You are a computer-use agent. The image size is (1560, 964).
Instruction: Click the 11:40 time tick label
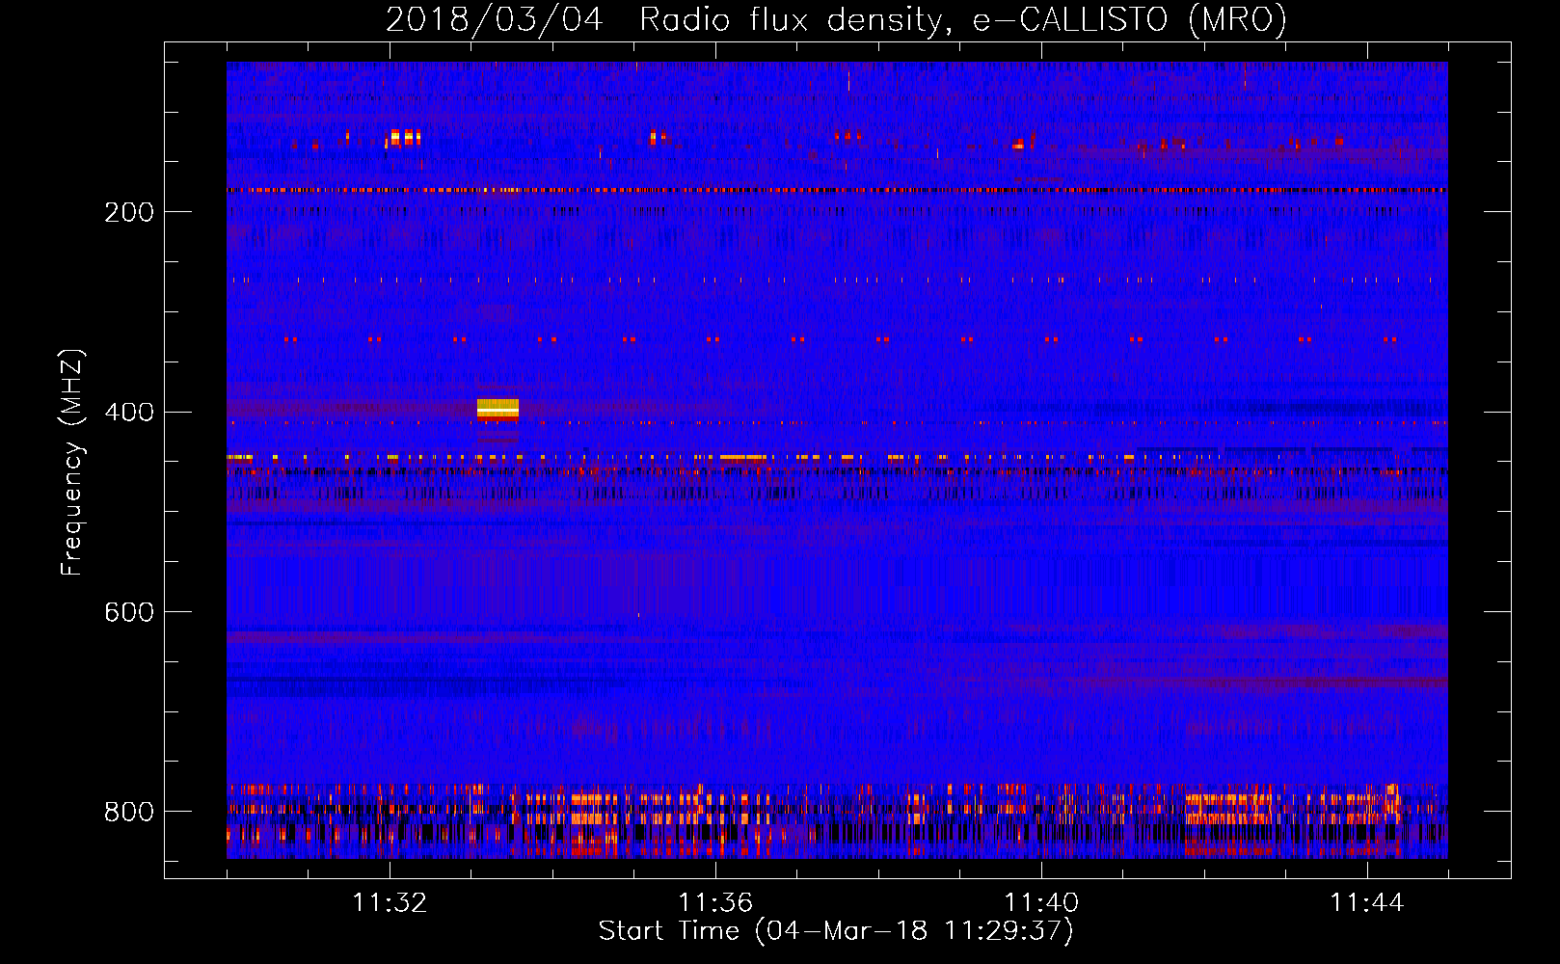1041,903
